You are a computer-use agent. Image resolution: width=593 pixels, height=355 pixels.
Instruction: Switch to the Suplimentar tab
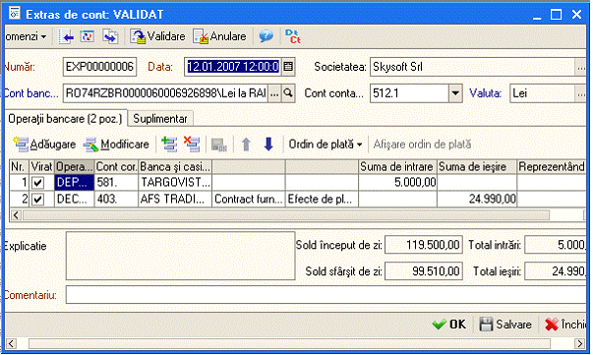[160, 119]
